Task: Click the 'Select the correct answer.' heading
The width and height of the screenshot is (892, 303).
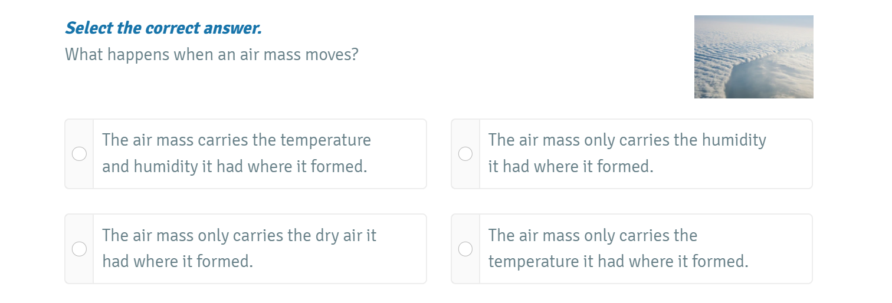Action: [163, 28]
